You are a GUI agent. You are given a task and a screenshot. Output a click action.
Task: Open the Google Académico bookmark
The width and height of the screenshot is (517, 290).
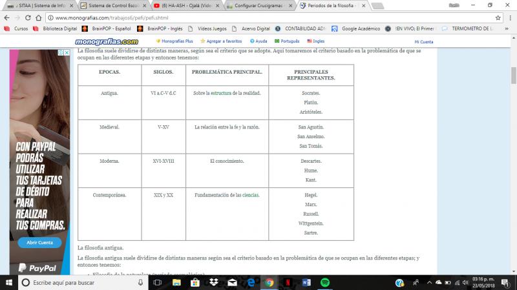(356, 28)
